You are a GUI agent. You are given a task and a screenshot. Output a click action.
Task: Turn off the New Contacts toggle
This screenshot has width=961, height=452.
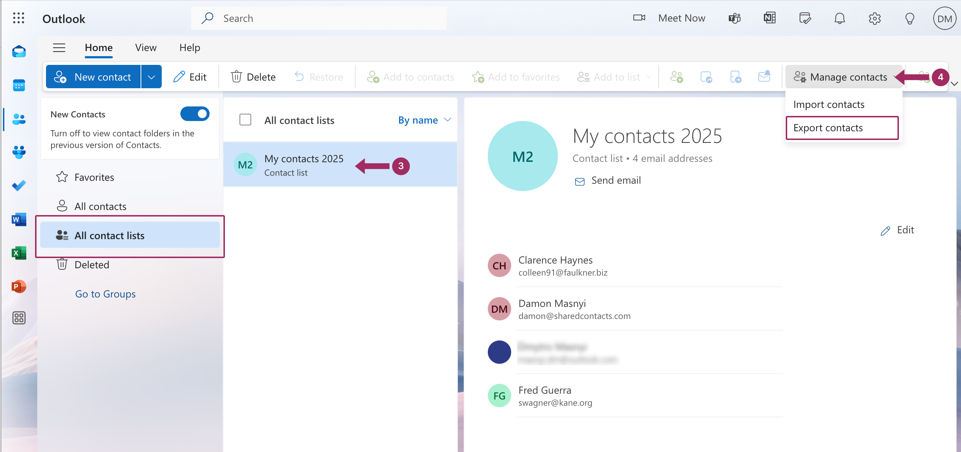click(x=195, y=114)
